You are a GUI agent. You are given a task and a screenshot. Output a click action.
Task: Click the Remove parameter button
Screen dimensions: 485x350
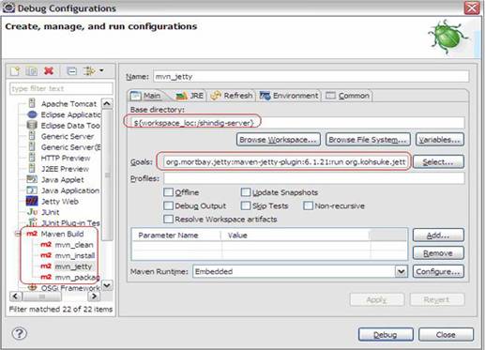coord(438,253)
